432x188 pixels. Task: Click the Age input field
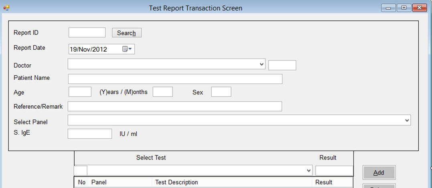point(80,92)
